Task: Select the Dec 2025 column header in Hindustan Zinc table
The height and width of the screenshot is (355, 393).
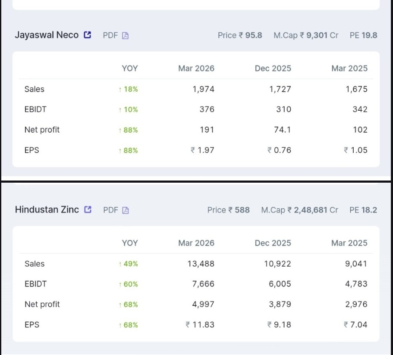Action: tap(273, 243)
